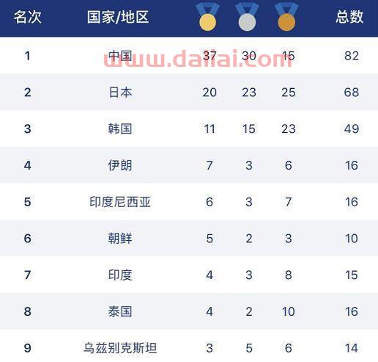
Task: Sort by the 总数 total column header
Action: pyautogui.click(x=349, y=17)
